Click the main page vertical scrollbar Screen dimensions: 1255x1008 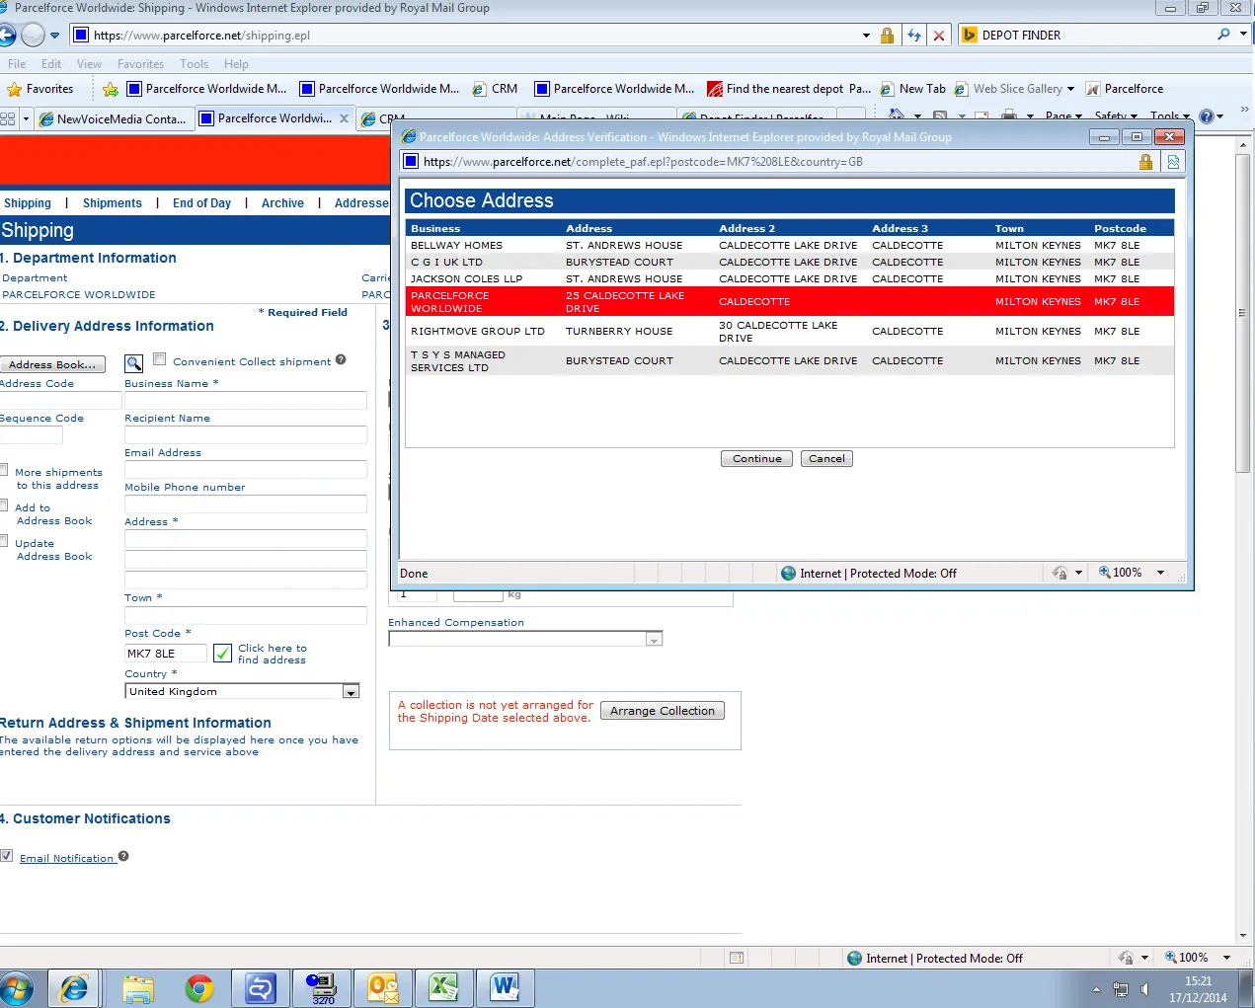coord(1243,540)
